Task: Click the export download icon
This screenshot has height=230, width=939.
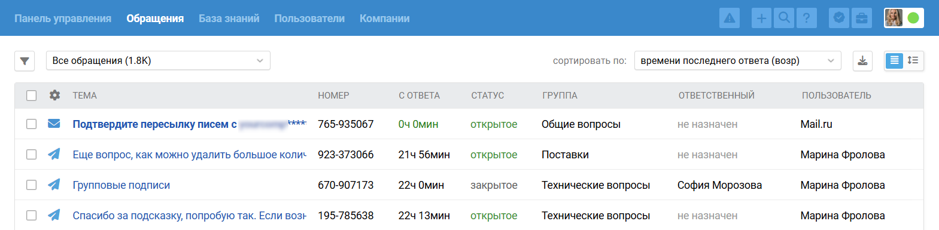Action: click(862, 61)
